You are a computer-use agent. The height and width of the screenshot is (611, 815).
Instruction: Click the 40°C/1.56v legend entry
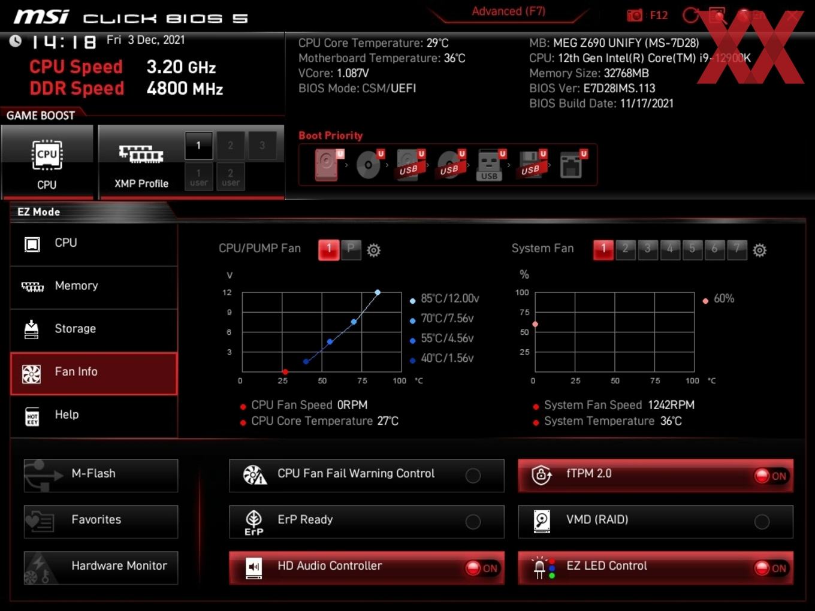[442, 358]
